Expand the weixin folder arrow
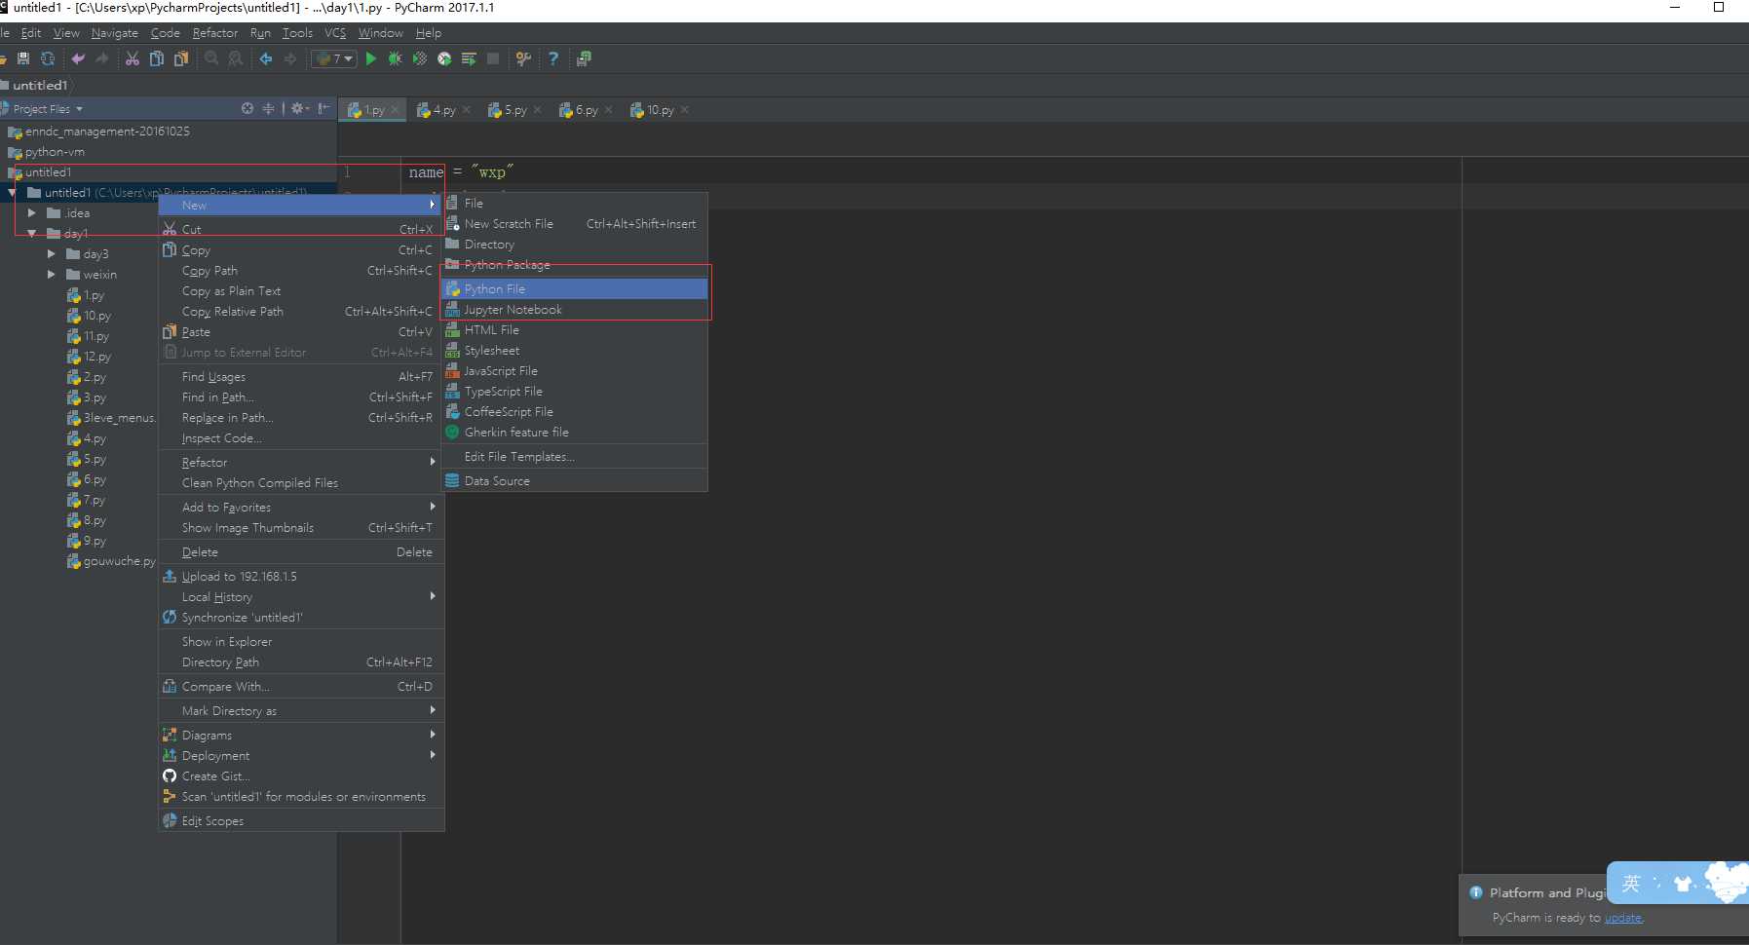Image resolution: width=1749 pixels, height=945 pixels. (52, 274)
